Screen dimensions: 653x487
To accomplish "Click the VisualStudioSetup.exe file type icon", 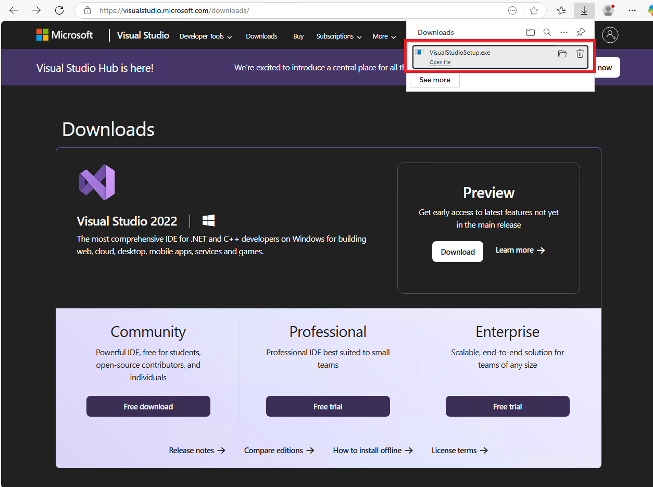I will [419, 53].
